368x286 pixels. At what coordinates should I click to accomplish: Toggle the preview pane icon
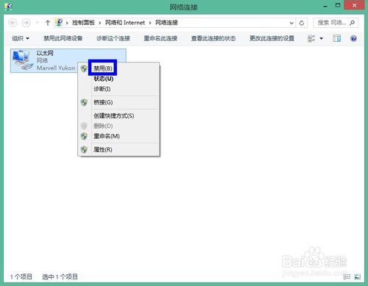pyautogui.click(x=336, y=38)
